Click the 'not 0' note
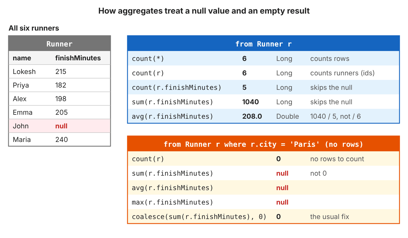The image size is (408, 238). pyautogui.click(x=318, y=173)
